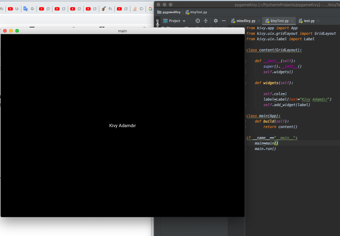This screenshot has width=340, height=236.
Task: Click pygameKivy folder in PyCharm breadcrumb
Action: tap(169, 12)
